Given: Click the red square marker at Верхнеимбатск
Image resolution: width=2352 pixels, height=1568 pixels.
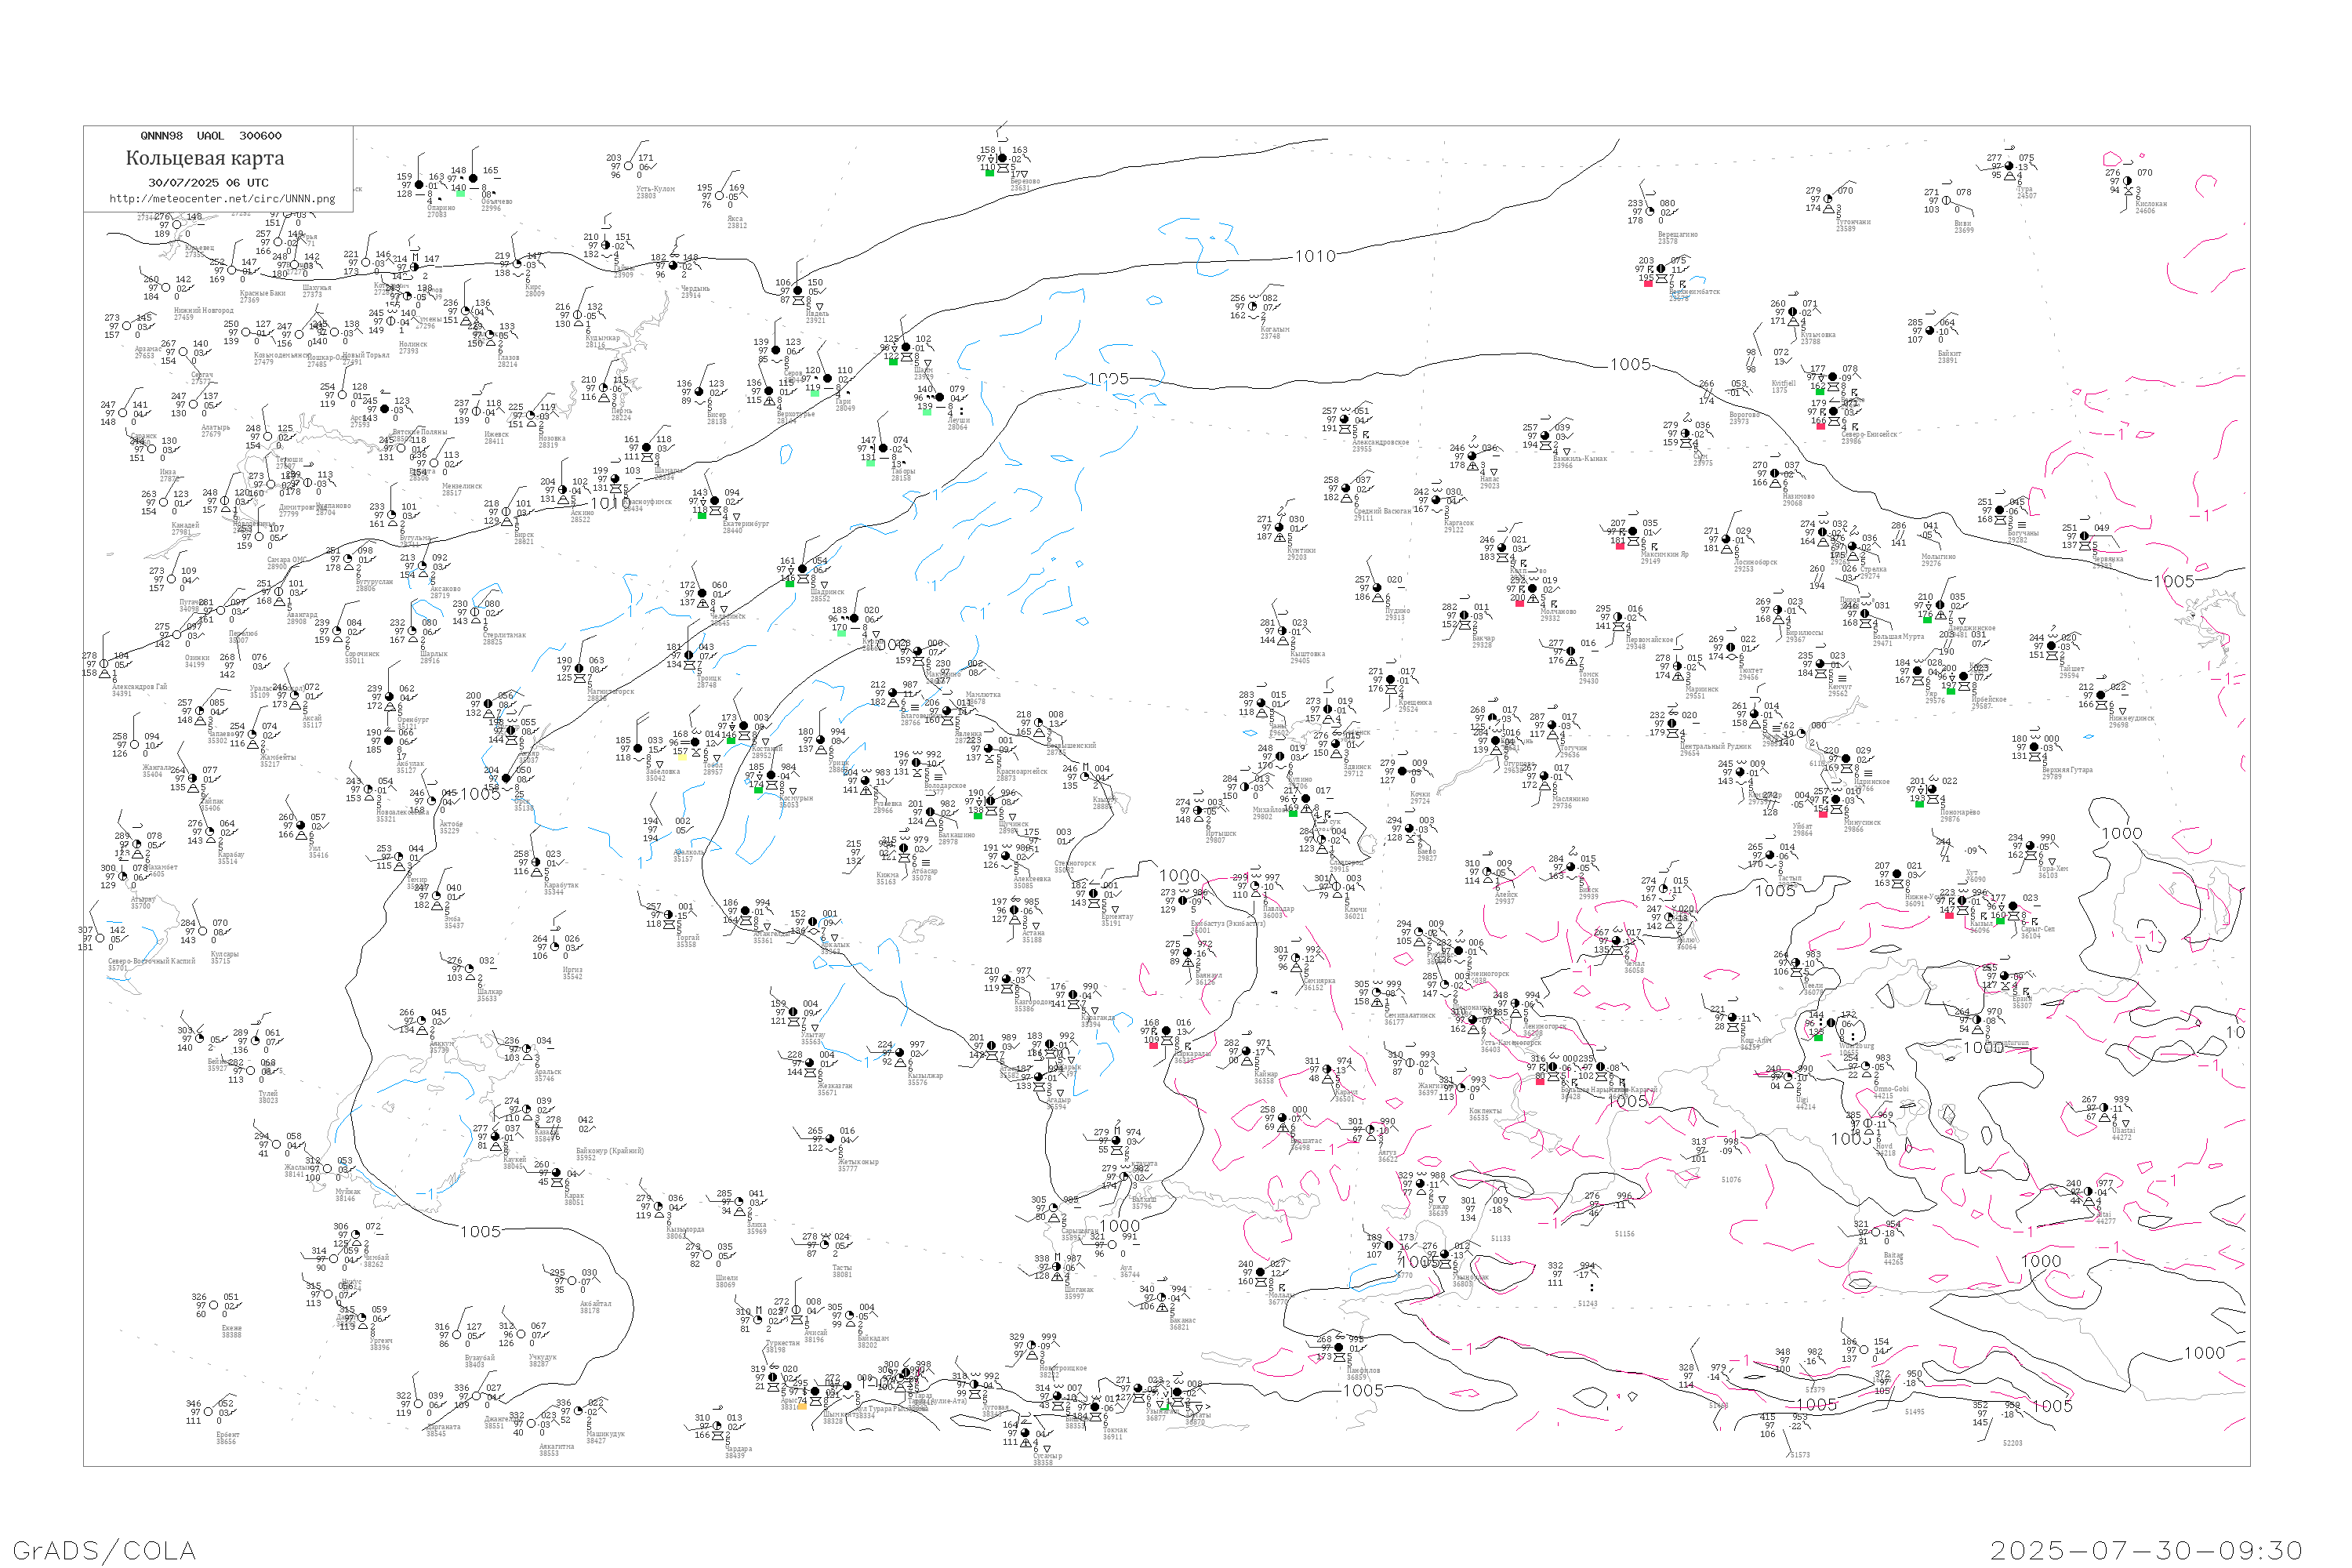Looking at the screenshot, I should (1648, 283).
